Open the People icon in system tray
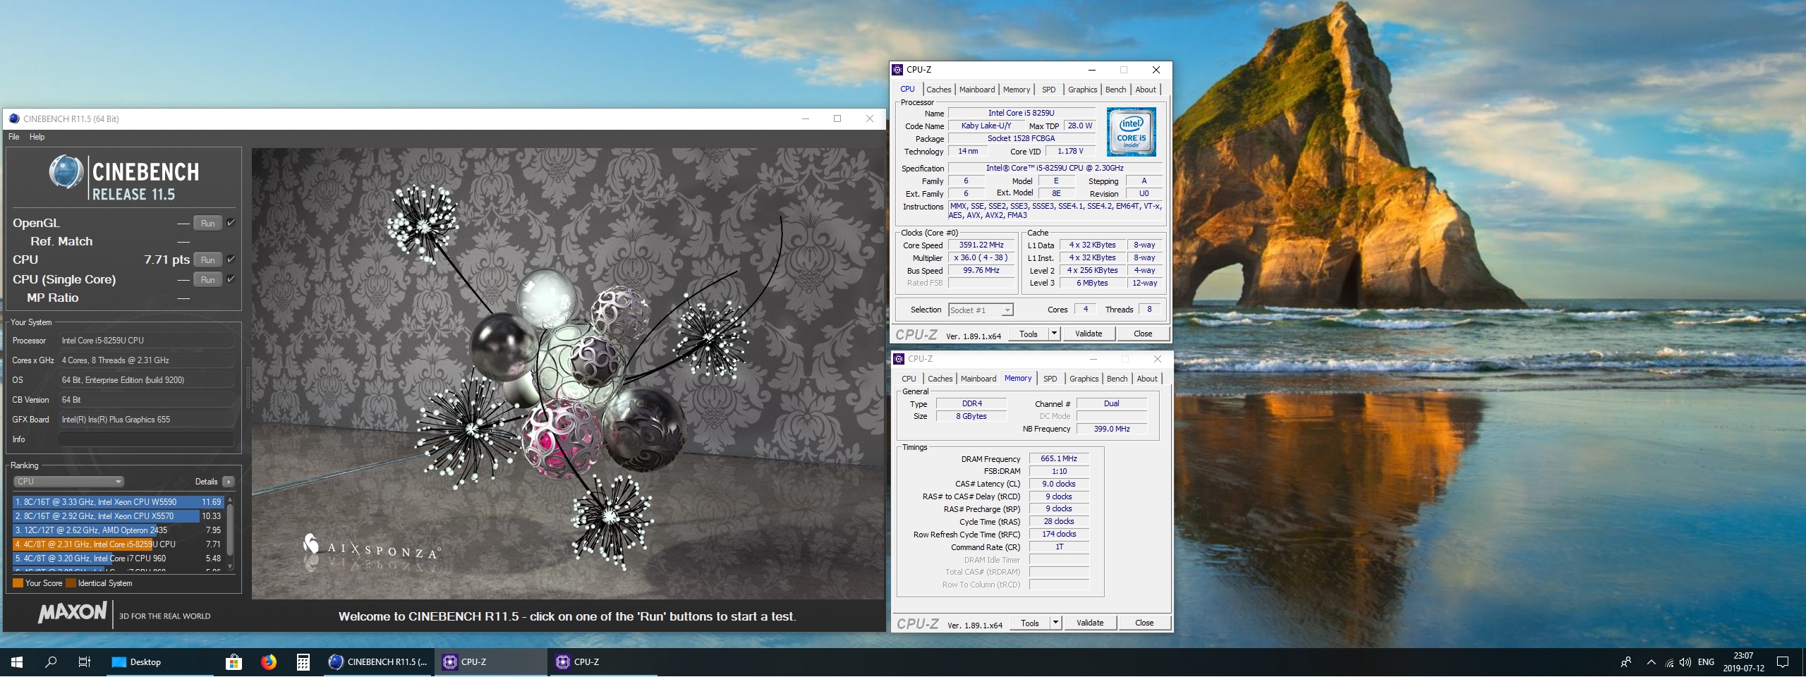This screenshot has width=1806, height=677. tap(1626, 662)
